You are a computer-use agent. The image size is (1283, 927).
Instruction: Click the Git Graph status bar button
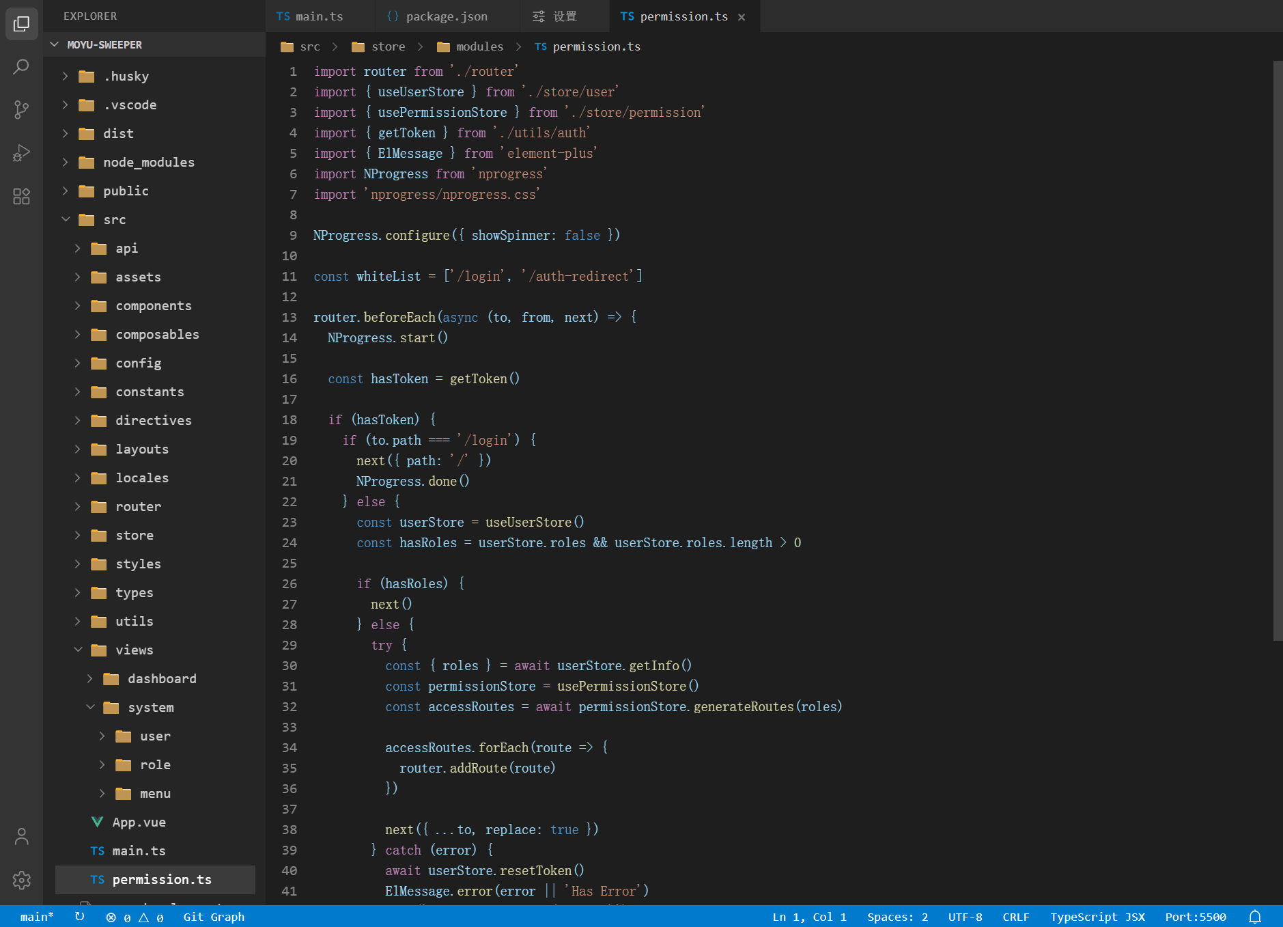213,917
